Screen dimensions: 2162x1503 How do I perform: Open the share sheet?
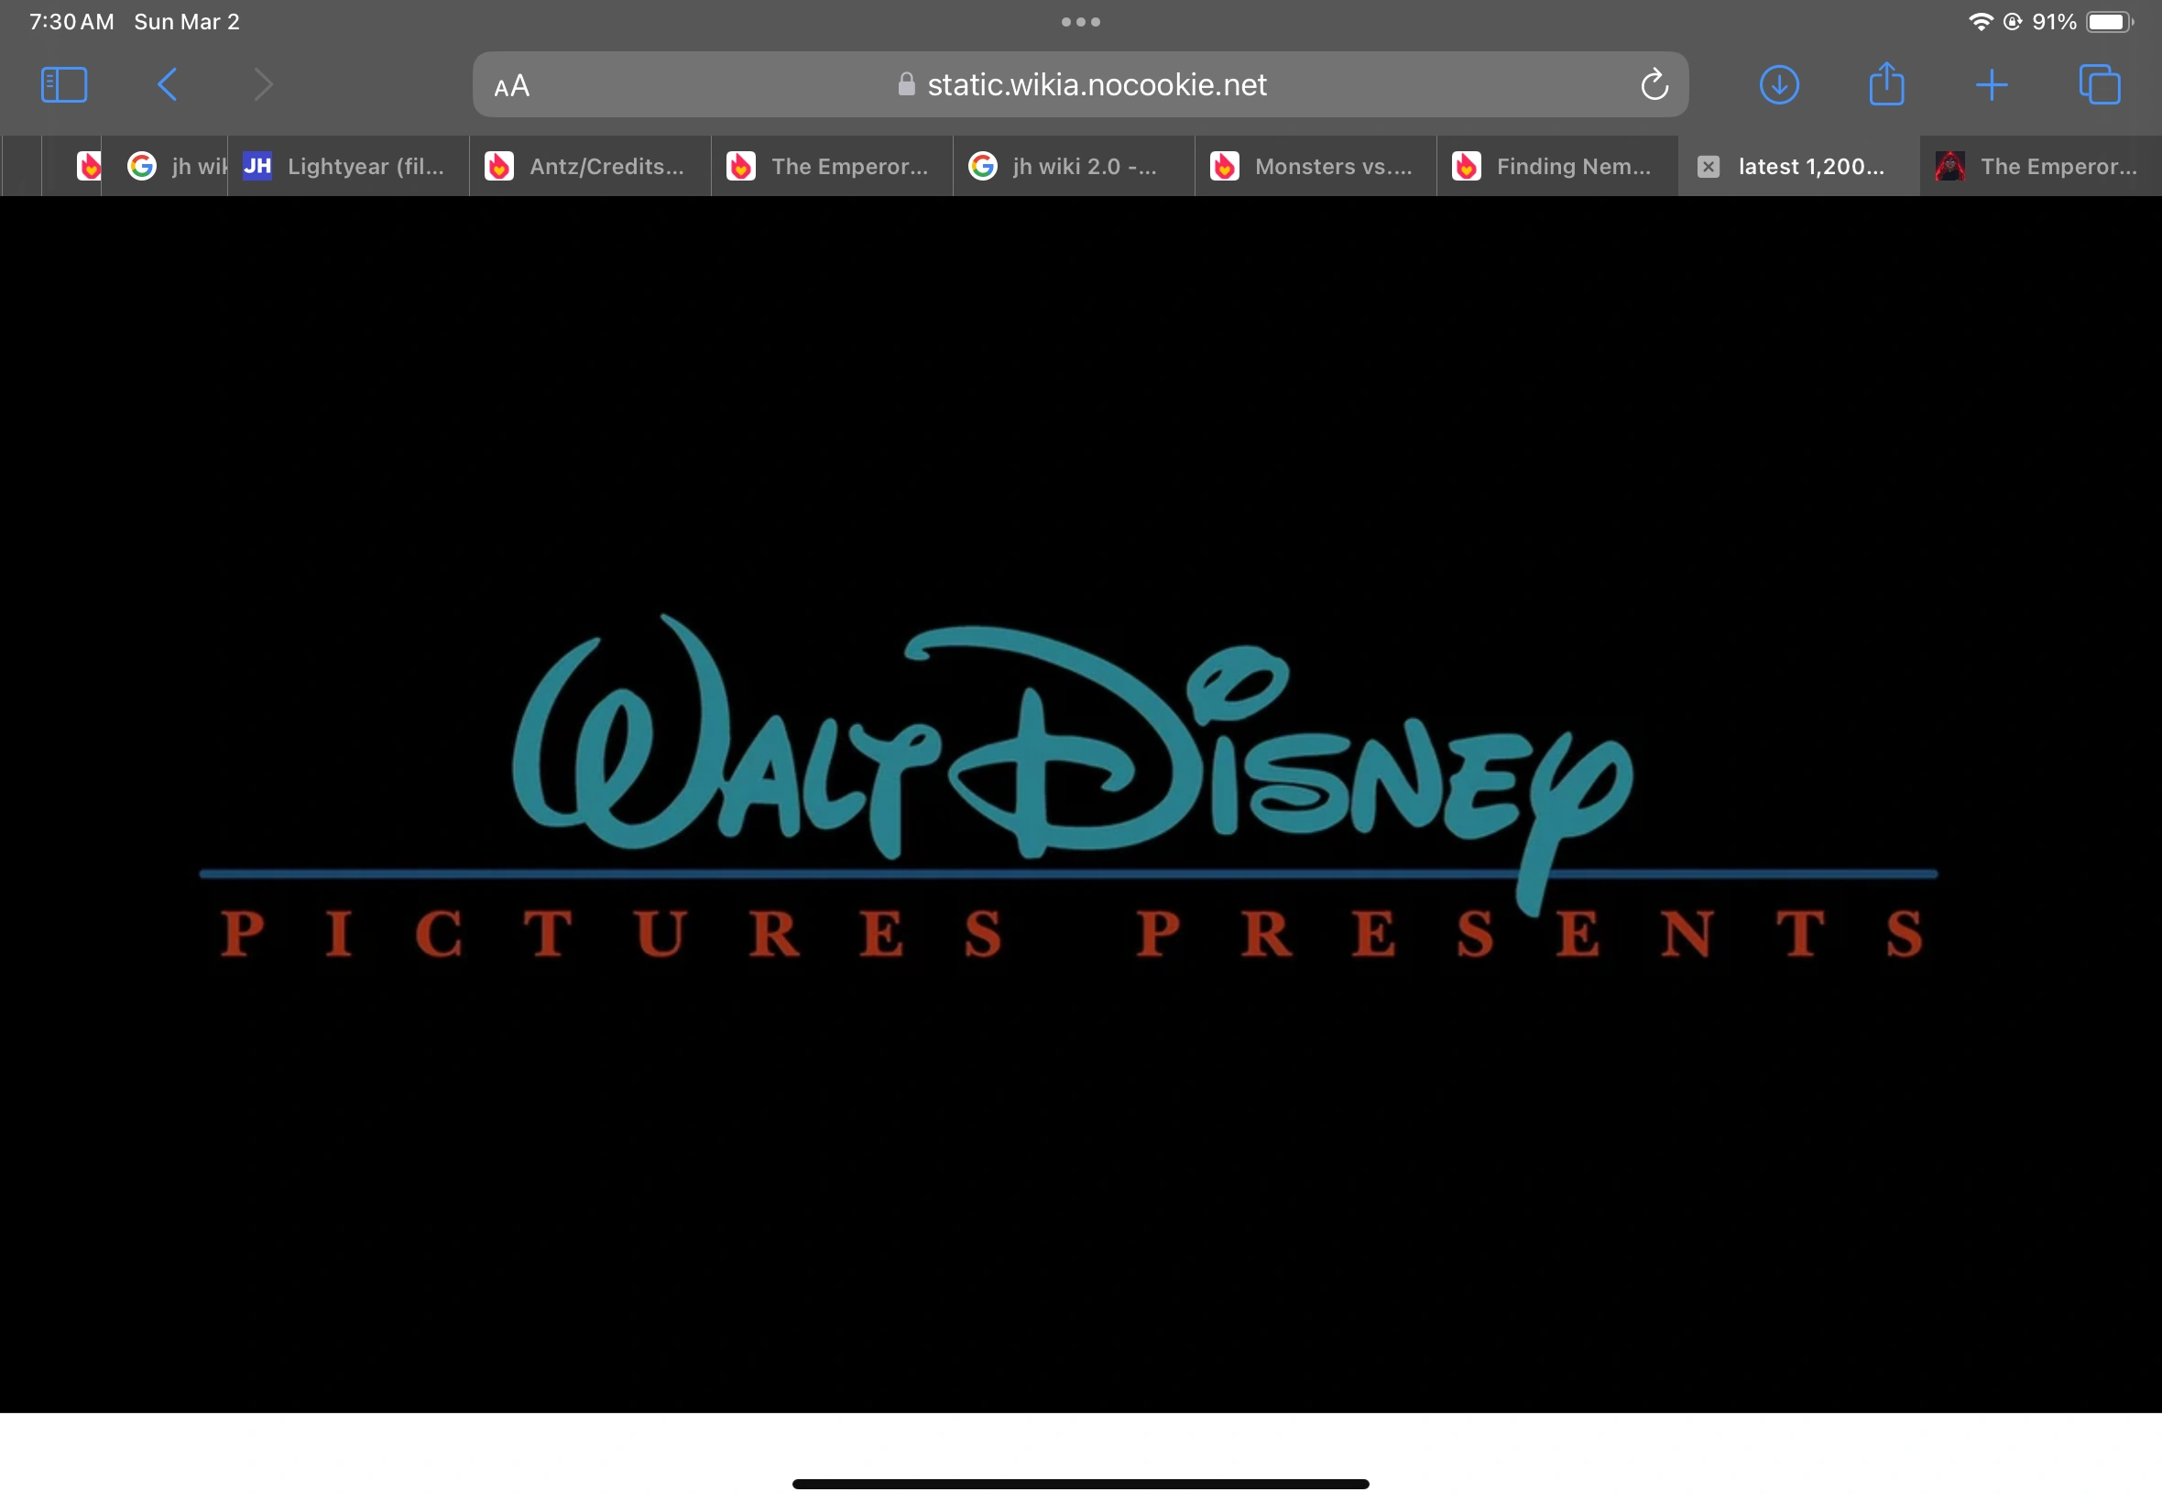(1885, 84)
